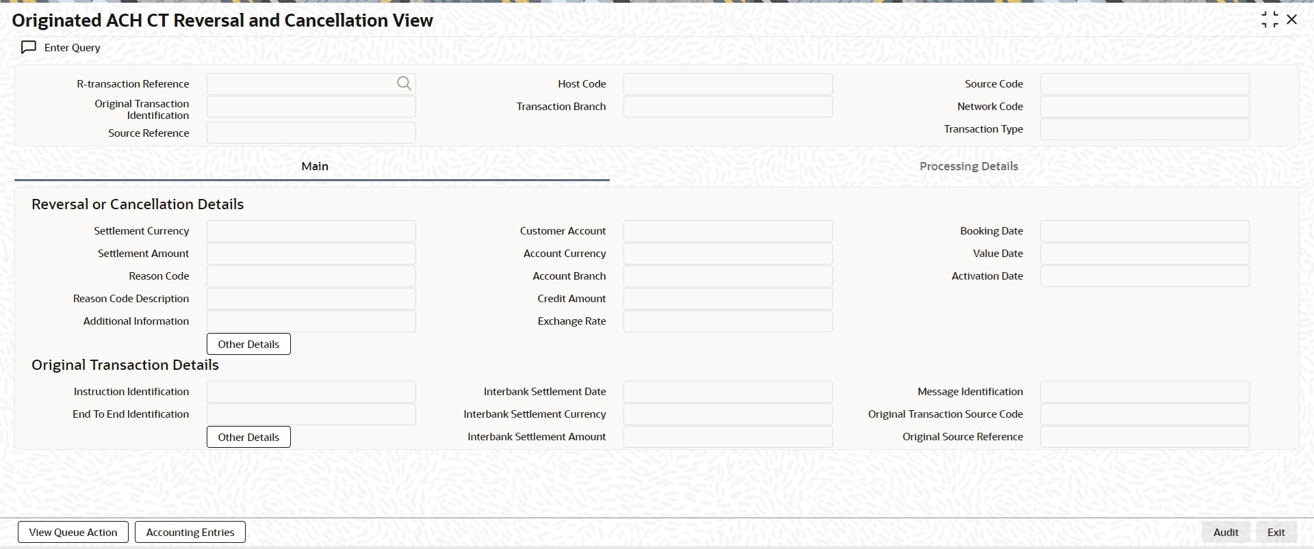
Task: Click the Account Currency field
Action: (728, 254)
